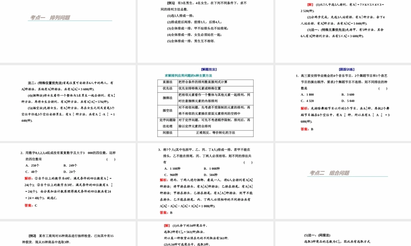Click the 求解排列应用问题的6种主要方法 subtitle
Screen dimensions: 411x246
188,75
